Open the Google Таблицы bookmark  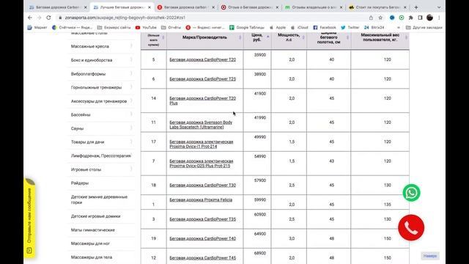point(247,28)
